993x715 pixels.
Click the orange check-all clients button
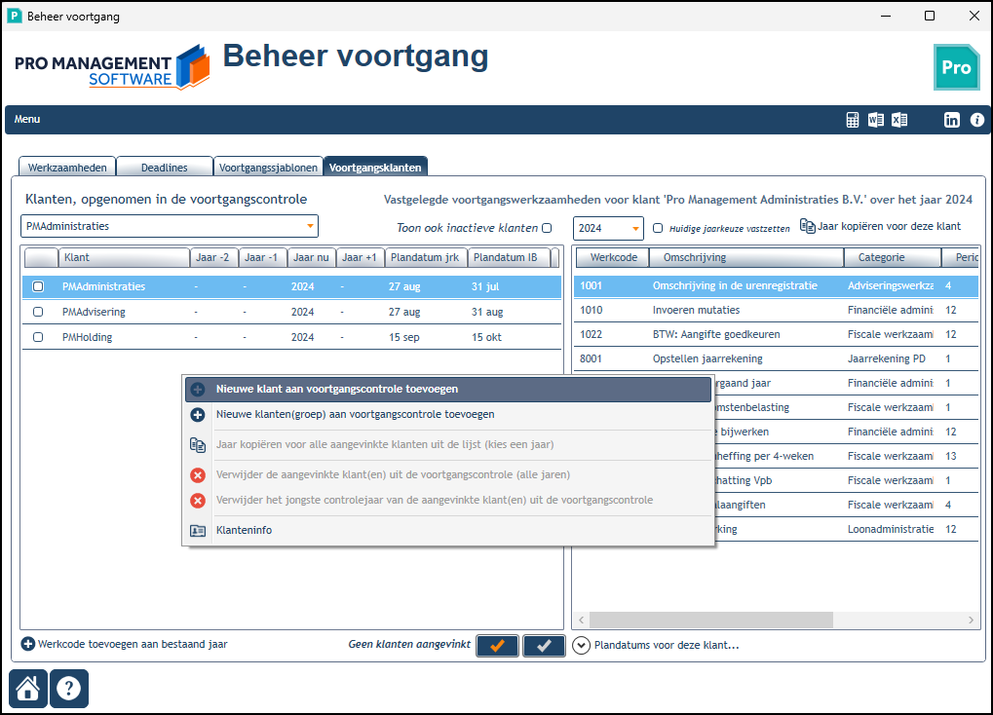[497, 645]
